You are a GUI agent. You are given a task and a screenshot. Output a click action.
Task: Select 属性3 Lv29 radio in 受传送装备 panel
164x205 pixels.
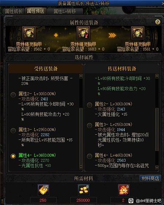pyautogui.click(x=13, y=130)
